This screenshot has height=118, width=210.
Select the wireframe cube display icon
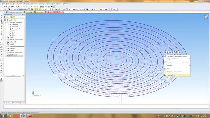click(x=77, y=9)
